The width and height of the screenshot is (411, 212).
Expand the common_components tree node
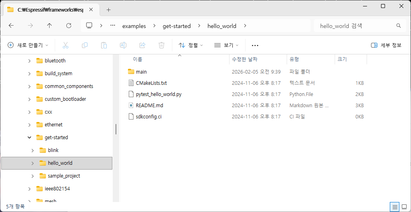[x=29, y=86]
